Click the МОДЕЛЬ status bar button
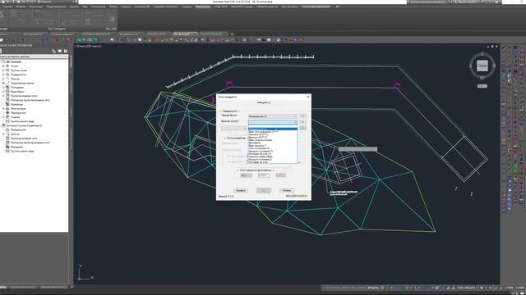Image resolution: width=526 pixels, height=295 pixels. point(373,288)
